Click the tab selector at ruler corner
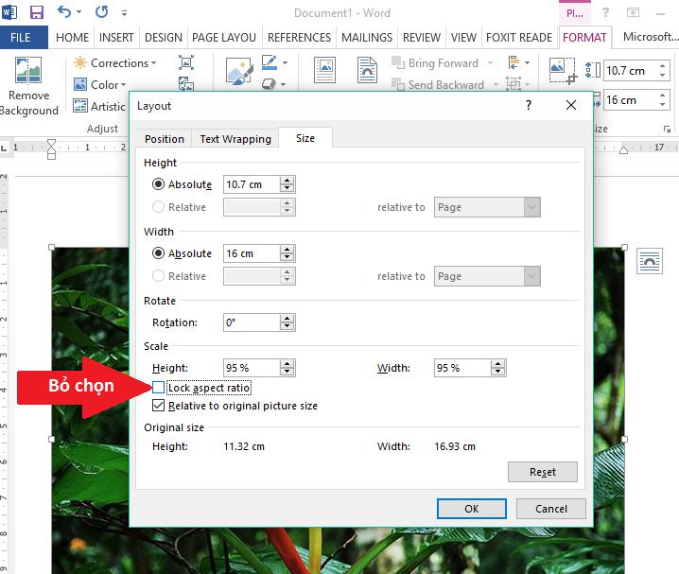The image size is (679, 574). coord(4,148)
